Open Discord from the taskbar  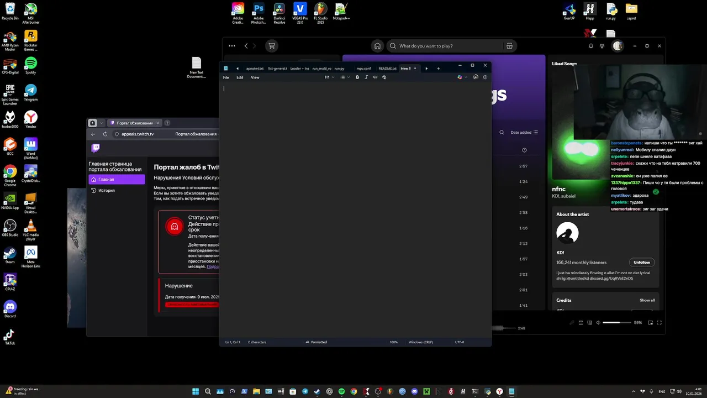pyautogui.click(x=414, y=391)
